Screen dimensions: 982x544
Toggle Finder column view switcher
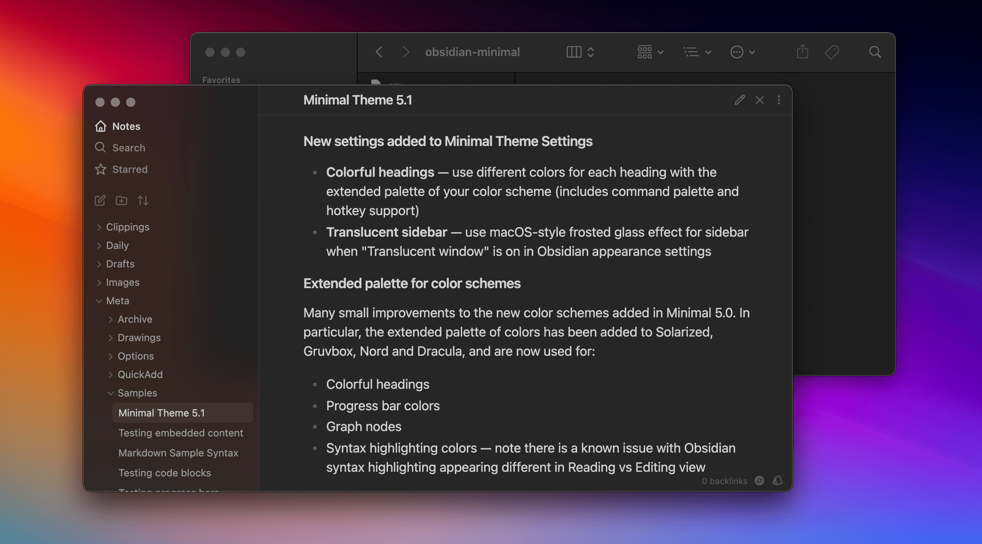(x=580, y=52)
